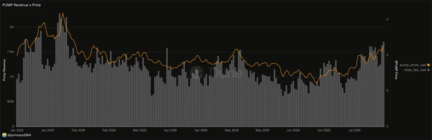The height and width of the screenshot is (140, 432).
Task: Click the gray total_fee_usd color swatch
Action: tap(428, 70)
